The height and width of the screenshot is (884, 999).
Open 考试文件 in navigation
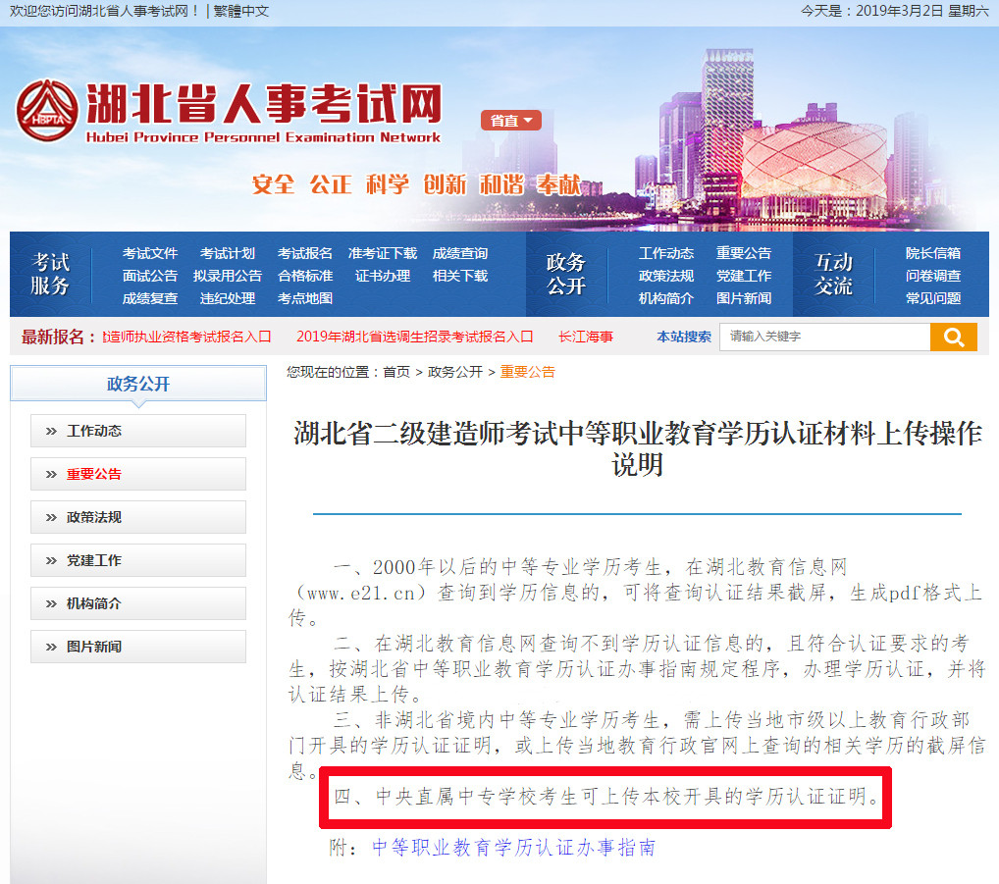pos(150,253)
